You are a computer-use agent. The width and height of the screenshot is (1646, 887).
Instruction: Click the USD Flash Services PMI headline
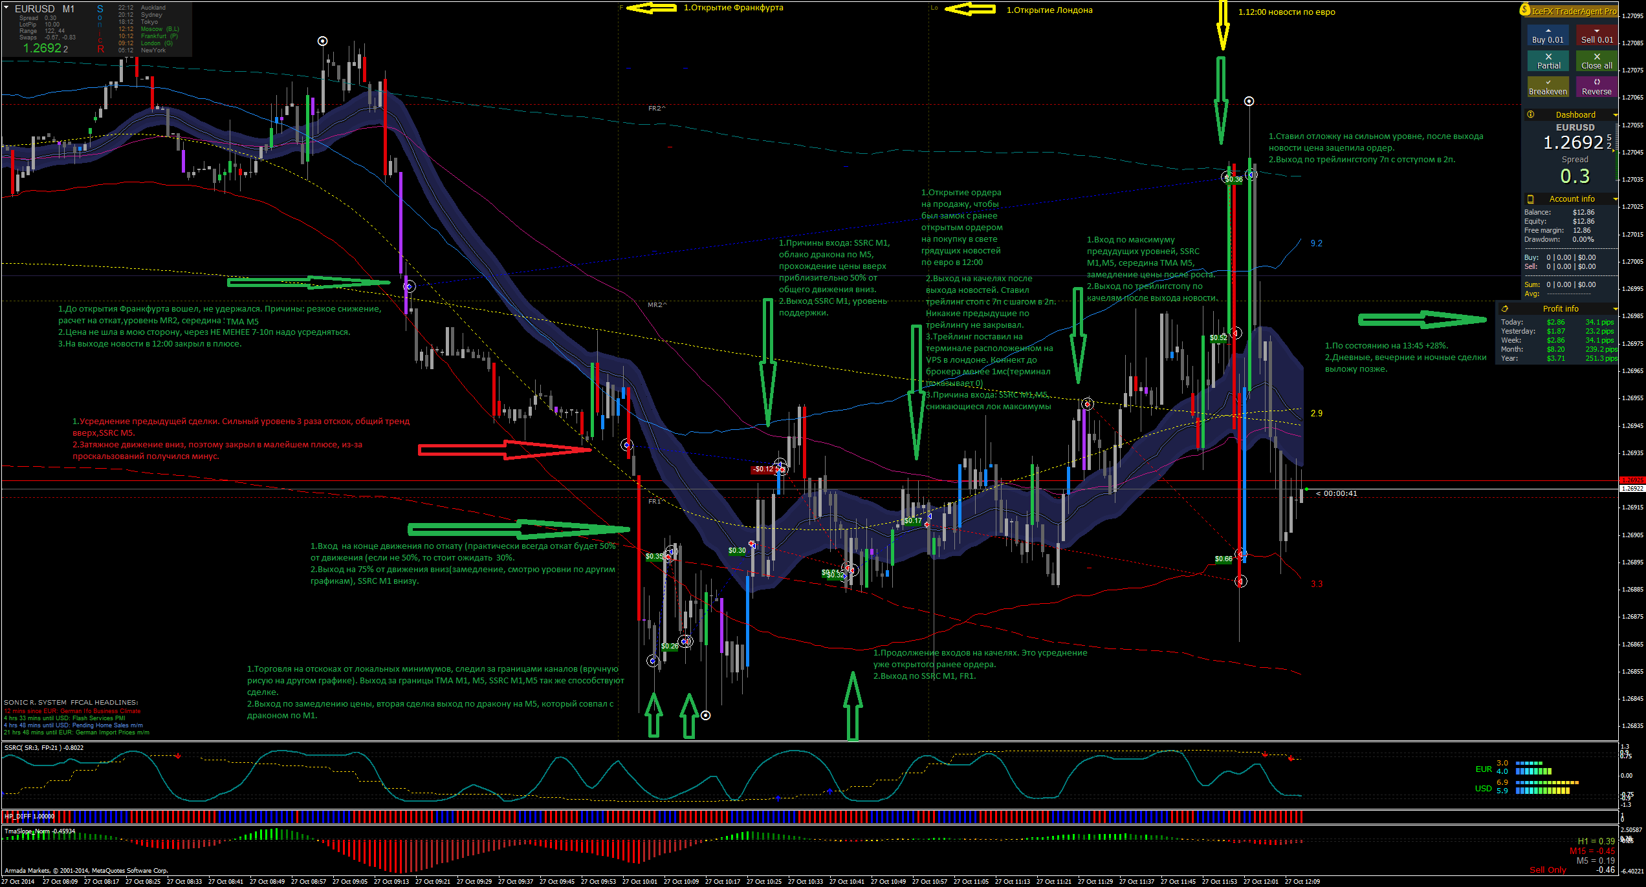[65, 718]
